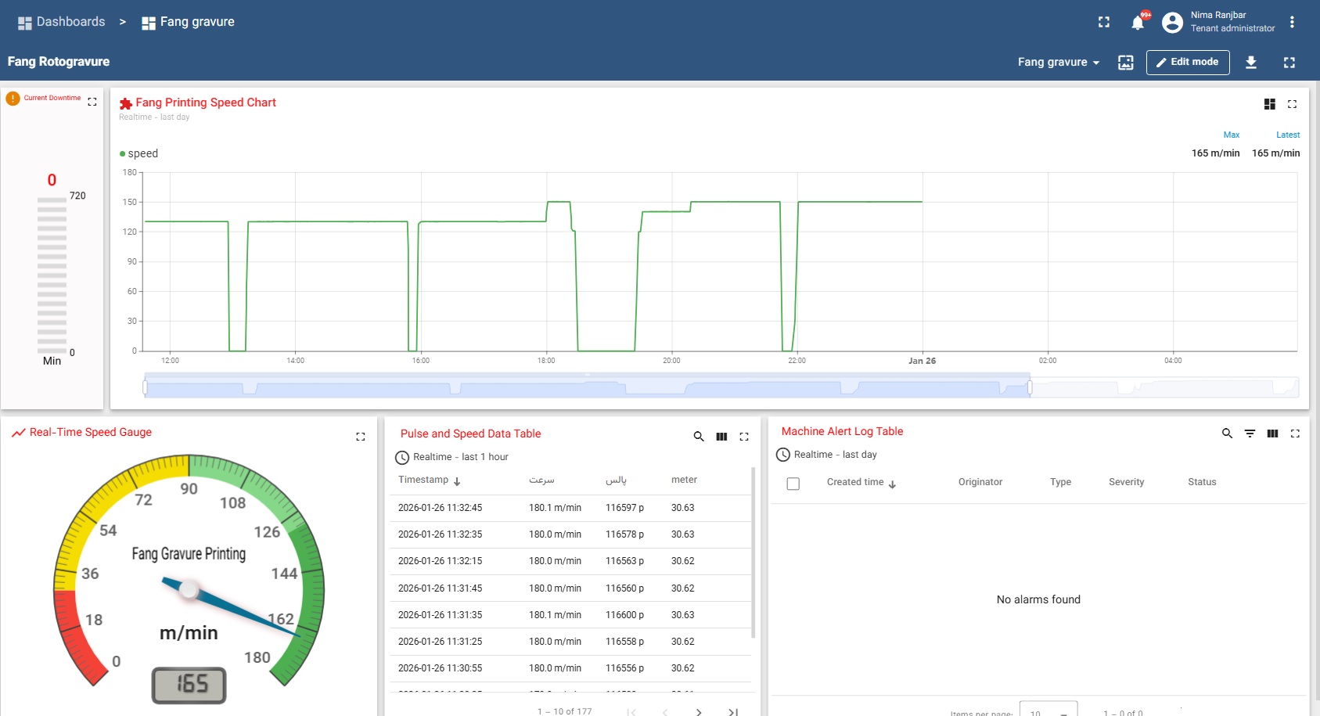1320x716 pixels.
Task: Expand Speed Chart widget to fullscreen
Action: click(x=1292, y=104)
